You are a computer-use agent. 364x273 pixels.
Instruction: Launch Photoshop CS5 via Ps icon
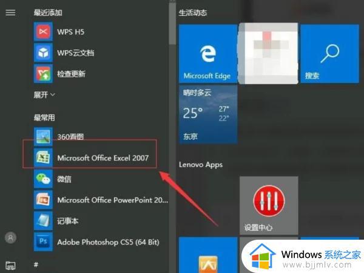point(43,242)
